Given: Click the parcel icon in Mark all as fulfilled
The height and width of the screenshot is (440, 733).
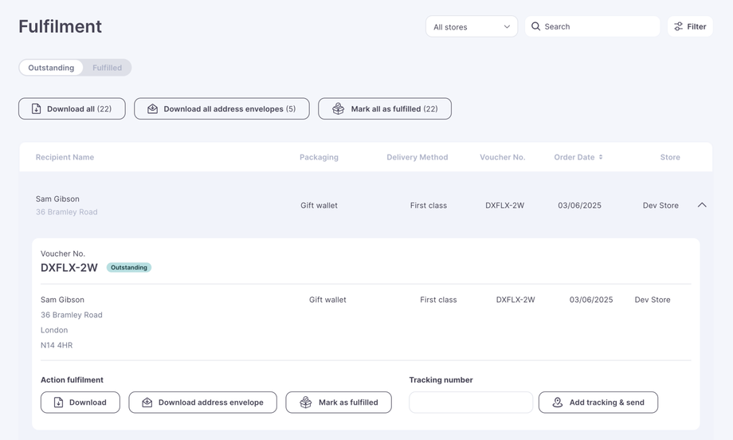Looking at the screenshot, I should click(338, 108).
